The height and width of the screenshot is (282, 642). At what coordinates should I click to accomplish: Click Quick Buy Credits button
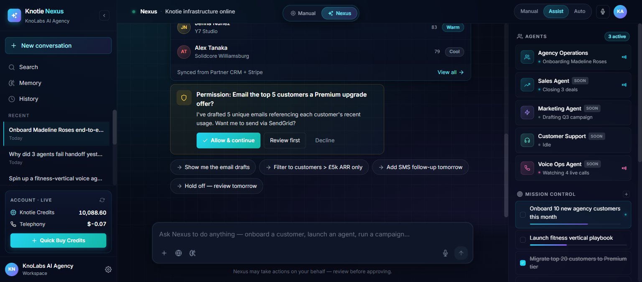(x=58, y=241)
